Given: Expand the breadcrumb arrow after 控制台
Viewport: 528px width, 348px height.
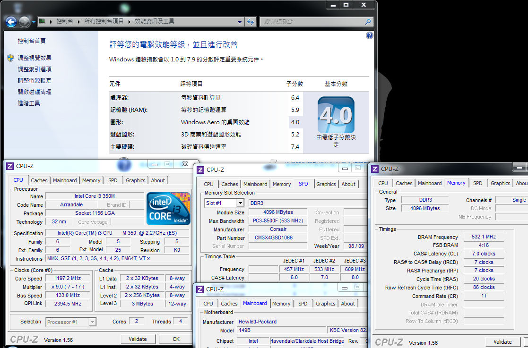Looking at the screenshot, I should point(78,22).
